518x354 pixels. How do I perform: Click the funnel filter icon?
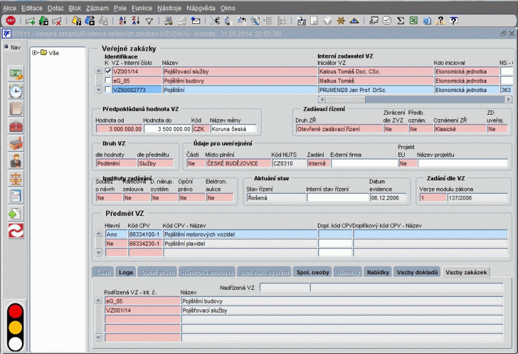[x=149, y=21]
